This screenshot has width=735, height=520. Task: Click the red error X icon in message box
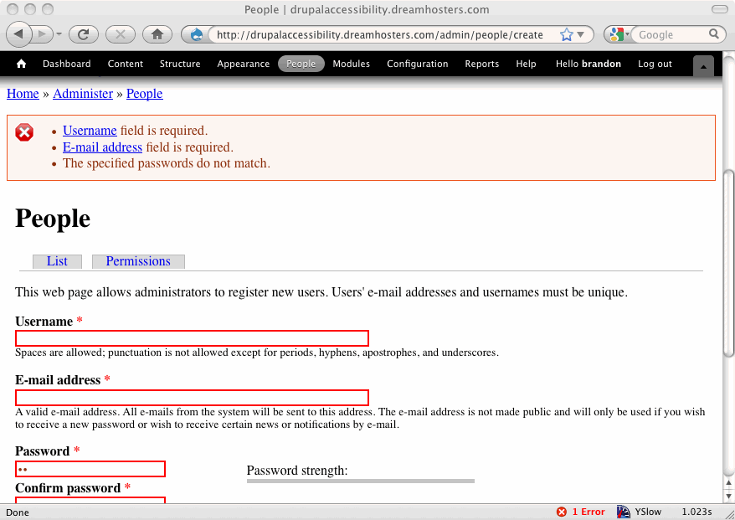pyautogui.click(x=24, y=132)
